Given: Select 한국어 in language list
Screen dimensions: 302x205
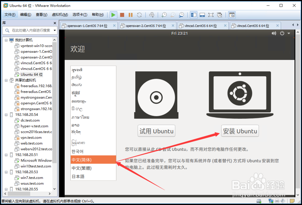Looking at the screenshot, I should (93, 152).
